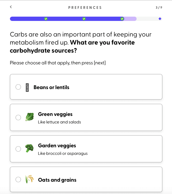
Task: Choose the Beans or lentils option card
Action: pyautogui.click(x=86, y=87)
